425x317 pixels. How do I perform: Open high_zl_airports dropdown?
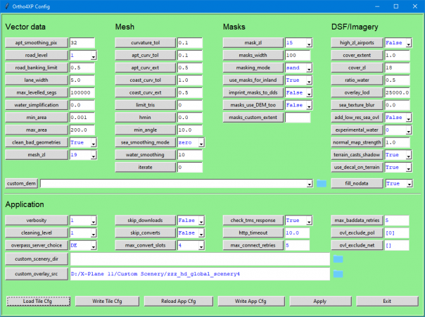tap(409, 43)
